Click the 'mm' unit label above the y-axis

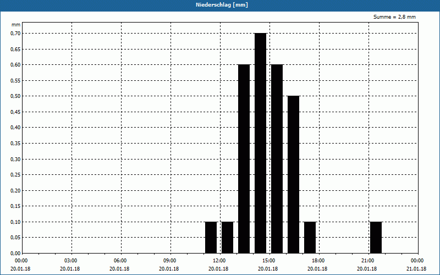pos(16,25)
